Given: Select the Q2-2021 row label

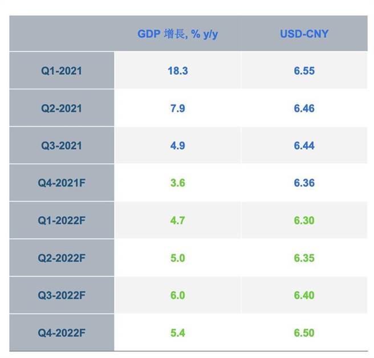Looking at the screenshot, I should coord(61,108).
